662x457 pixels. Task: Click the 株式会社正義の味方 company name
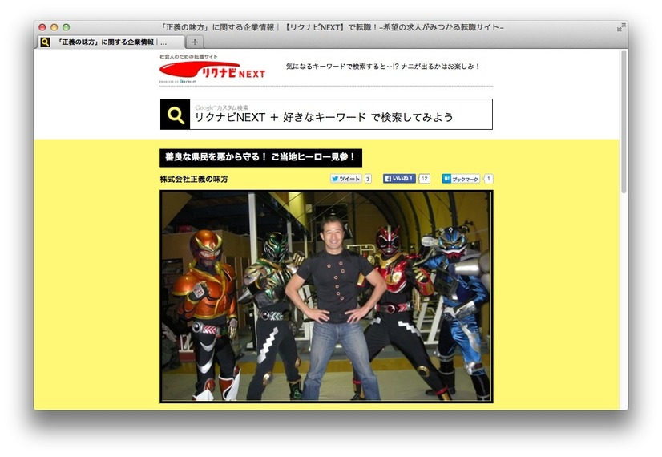point(194,179)
